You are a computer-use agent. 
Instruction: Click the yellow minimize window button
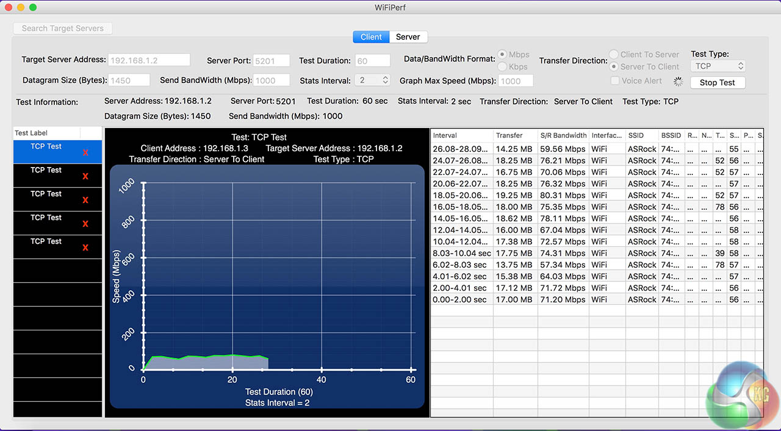point(21,7)
